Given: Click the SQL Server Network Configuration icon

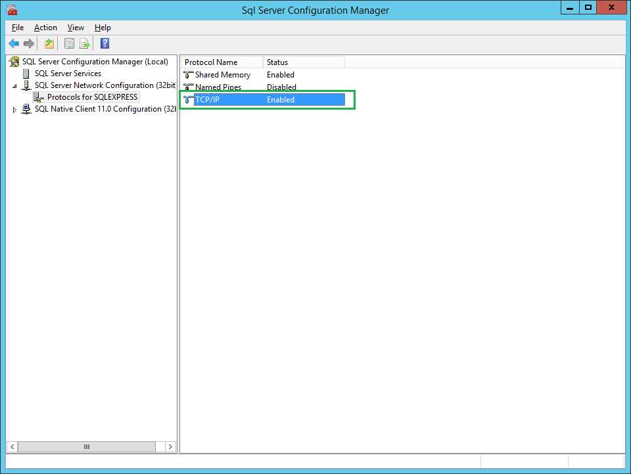Looking at the screenshot, I should pyautogui.click(x=26, y=85).
